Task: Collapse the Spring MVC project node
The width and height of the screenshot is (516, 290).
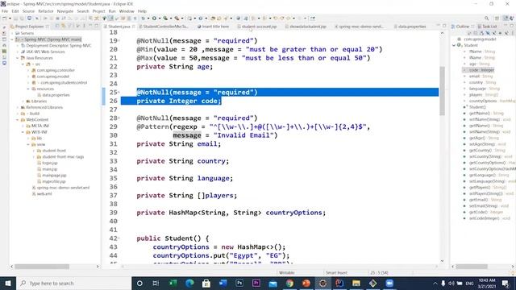Action: (x=12, y=39)
